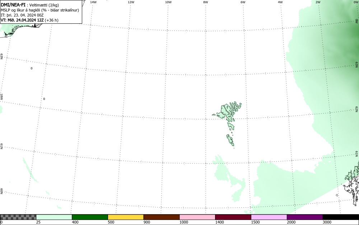Pick the dark green 400–500 legend swatch

point(90,217)
